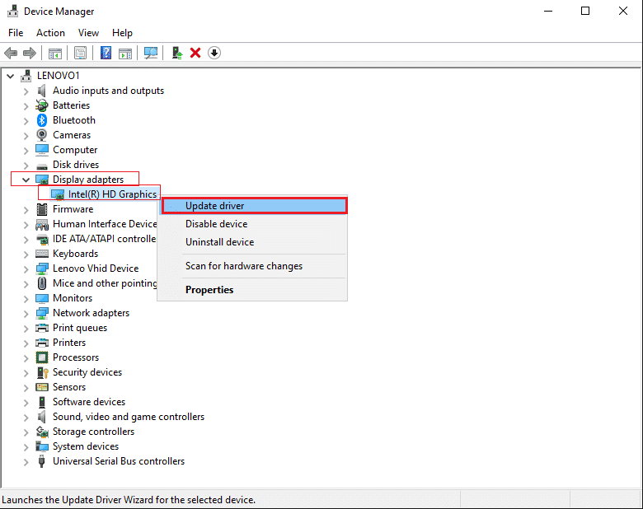Collapse the LENOVO1 root node
Screen dimensions: 643x509
tap(11, 76)
